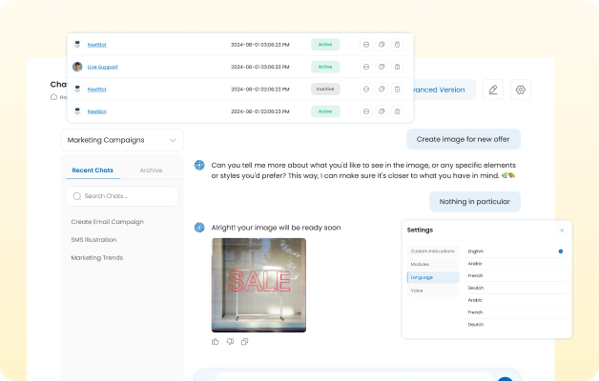
Task: Open the Voice section in Settings
Action: pyautogui.click(x=417, y=291)
